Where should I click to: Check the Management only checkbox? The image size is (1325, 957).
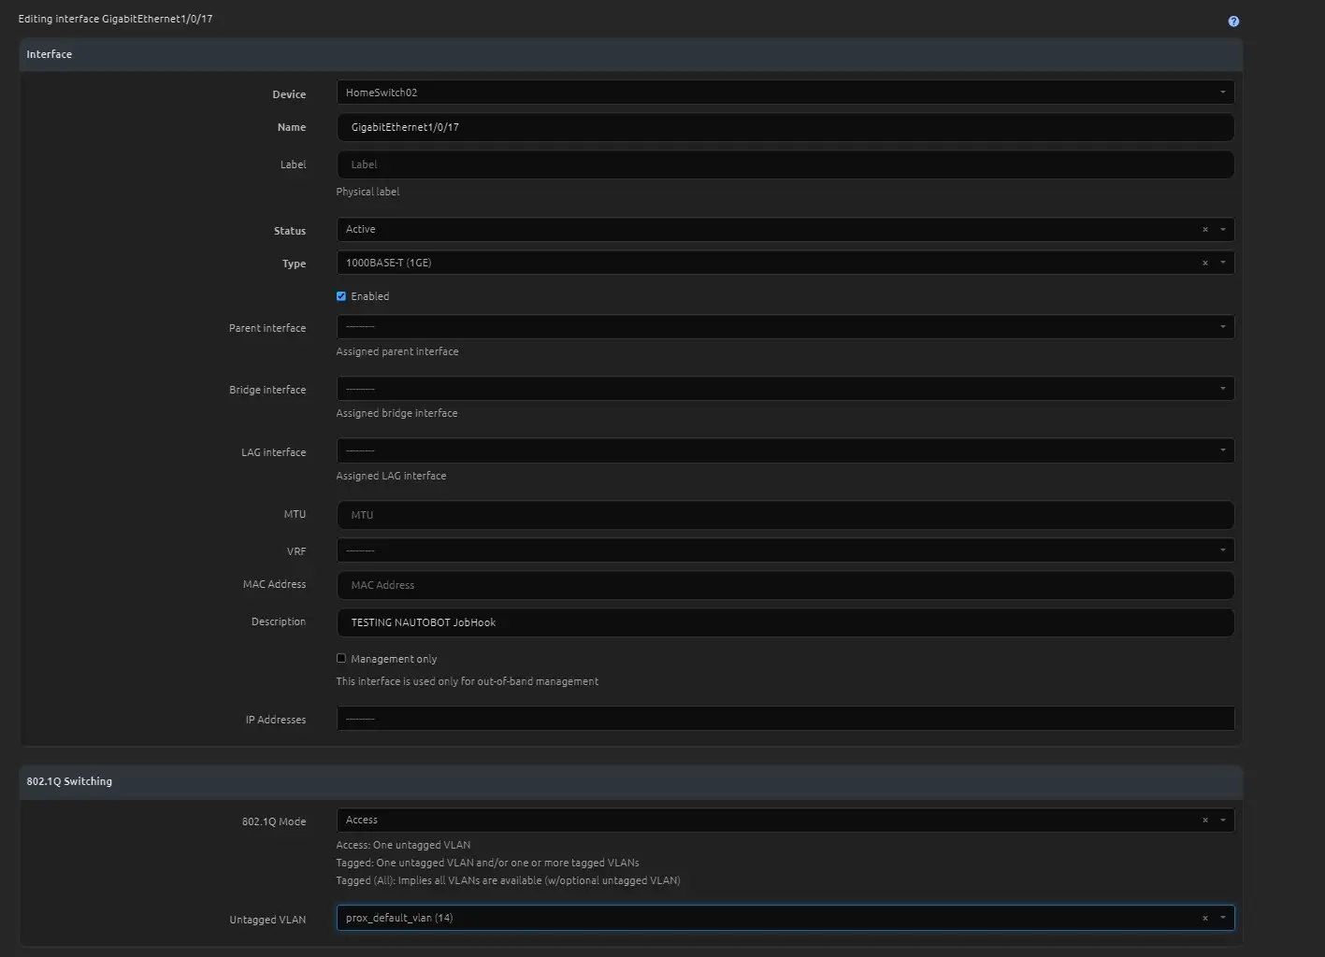[341, 659]
